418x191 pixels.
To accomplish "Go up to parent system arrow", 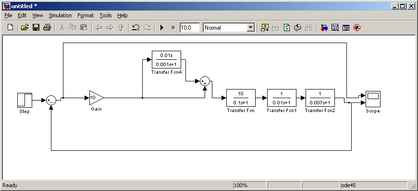I will (x=121, y=27).
